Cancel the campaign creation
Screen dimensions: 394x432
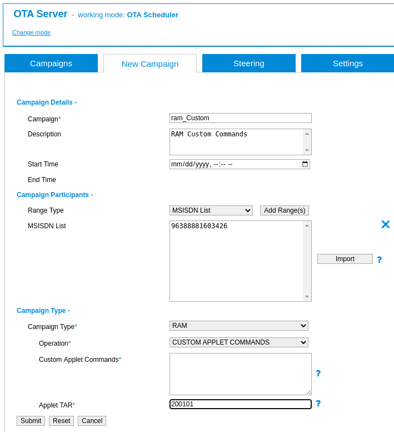click(x=92, y=421)
